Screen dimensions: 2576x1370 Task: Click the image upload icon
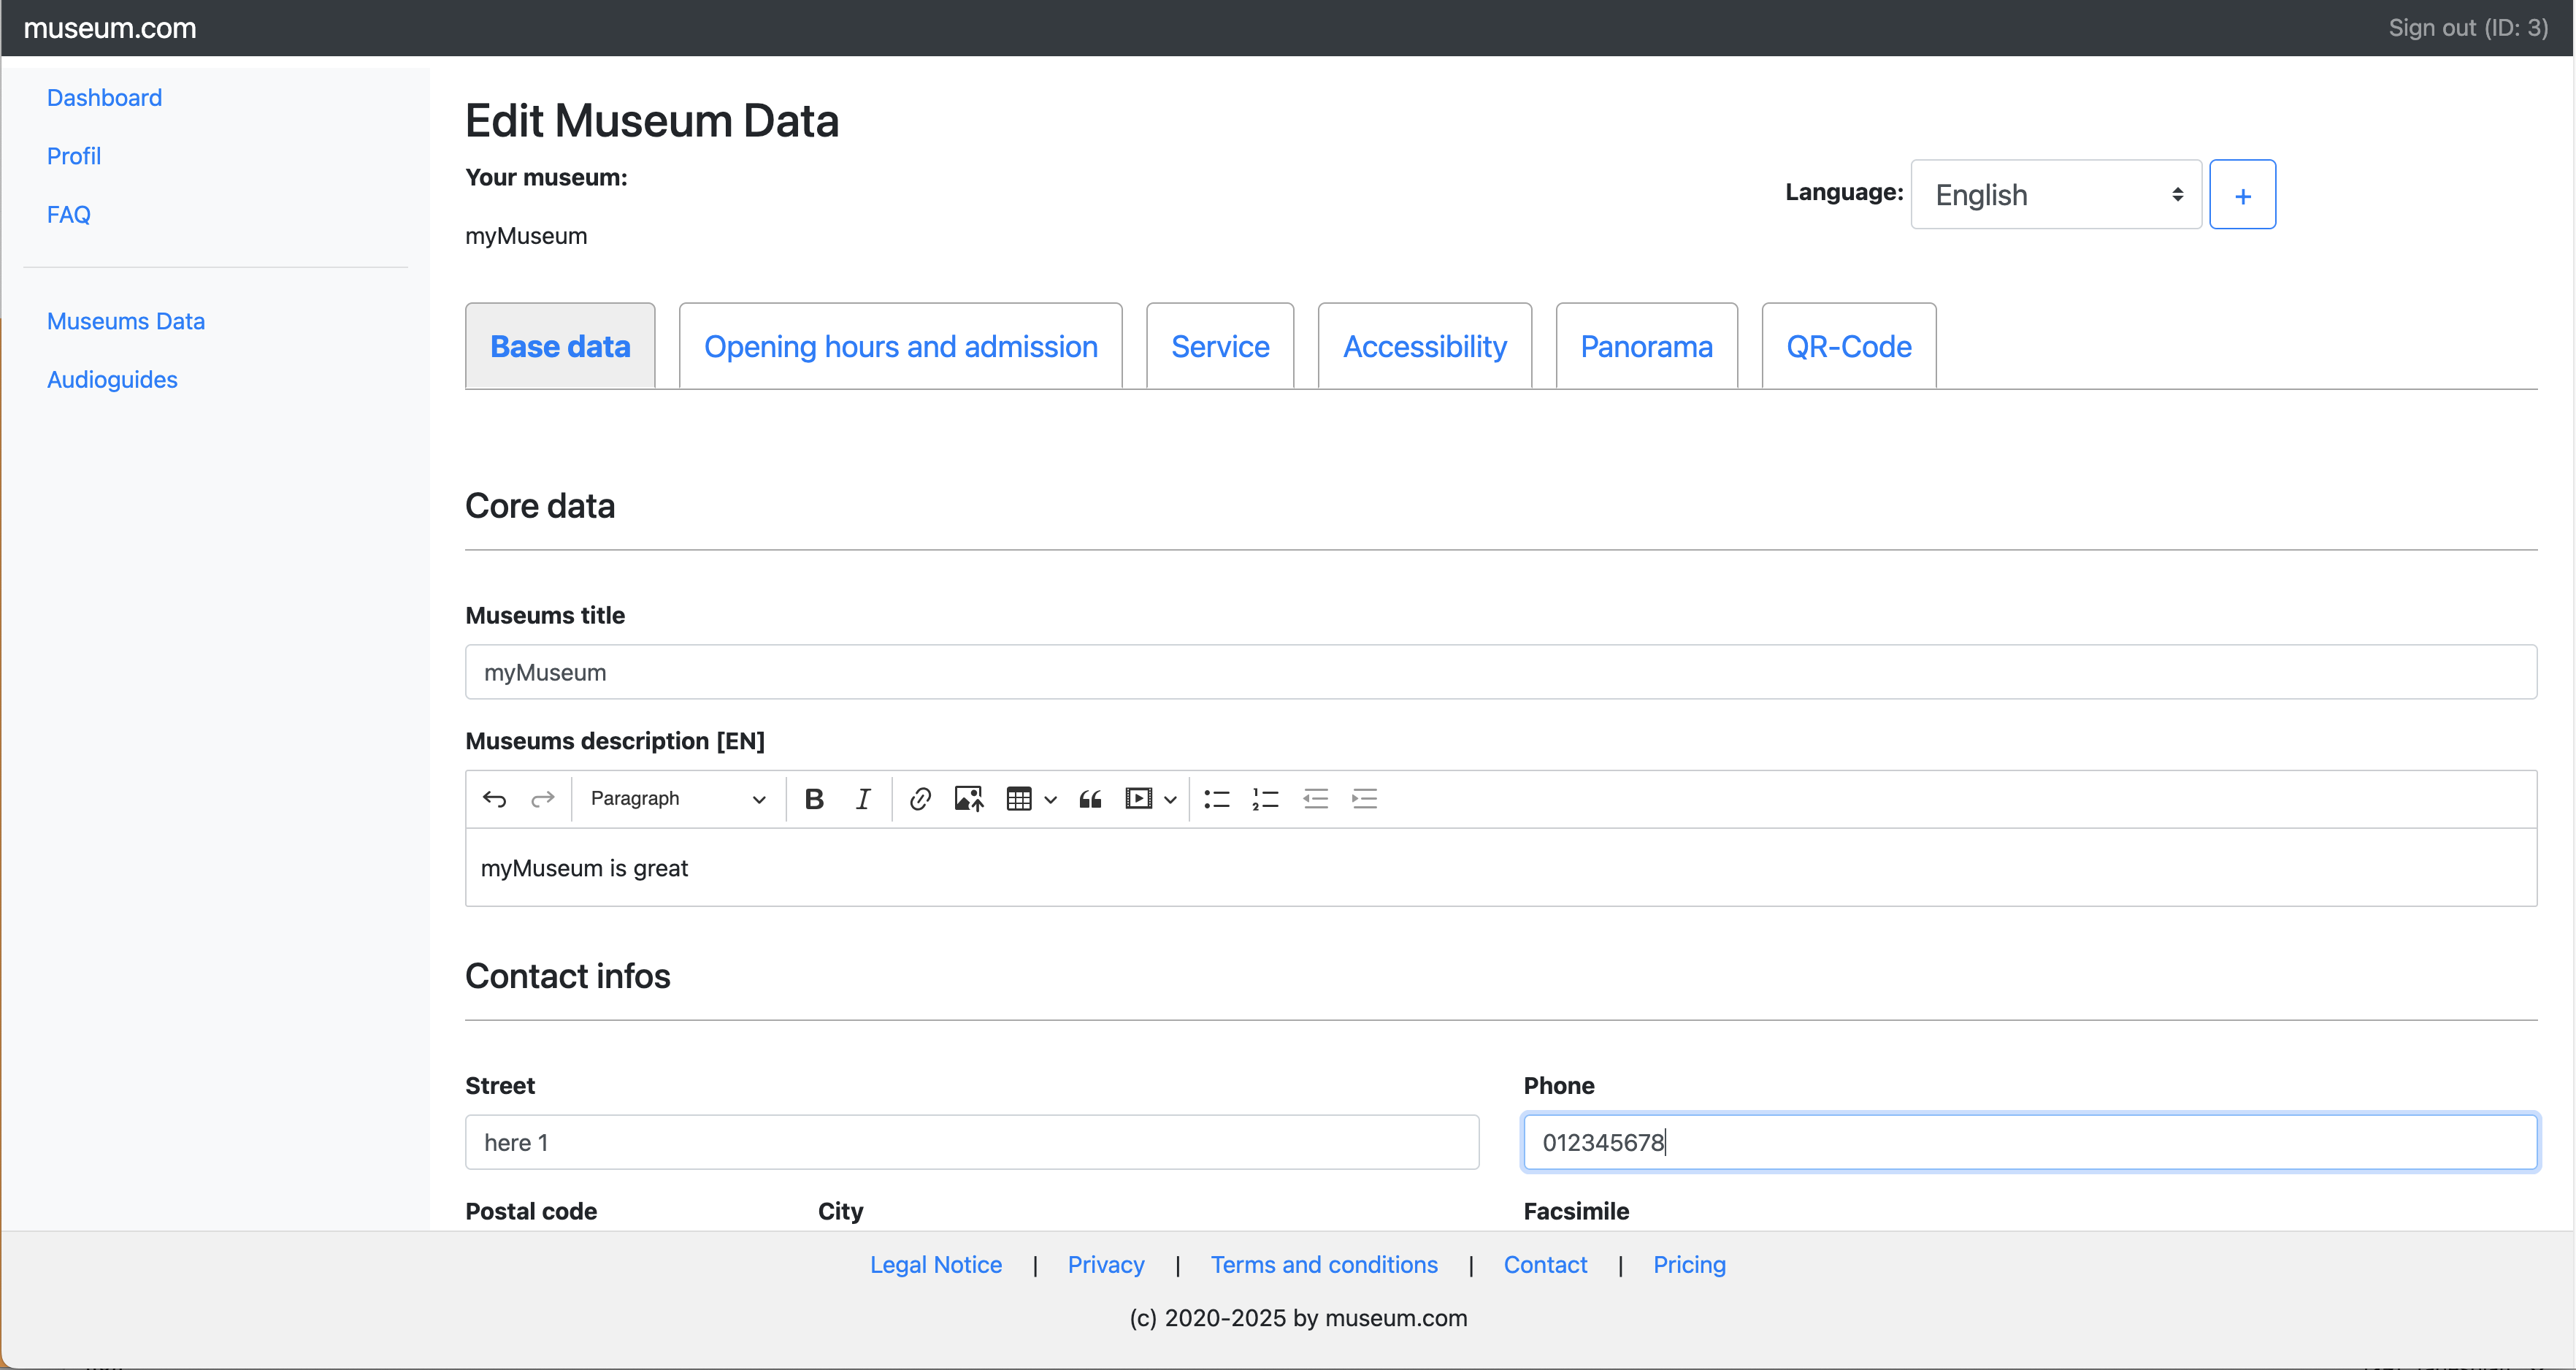[x=969, y=799]
